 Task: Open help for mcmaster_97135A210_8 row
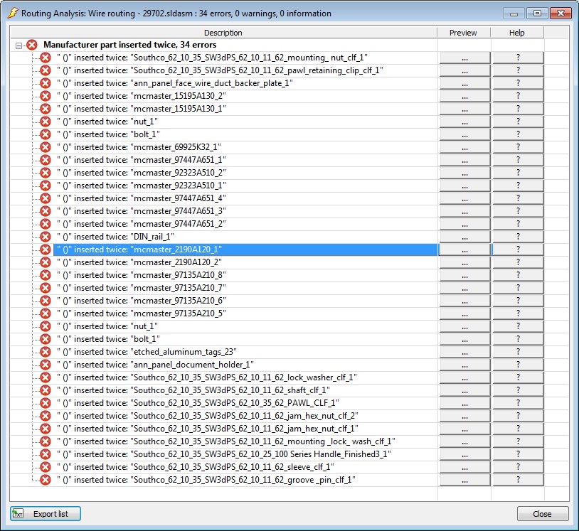click(518, 275)
